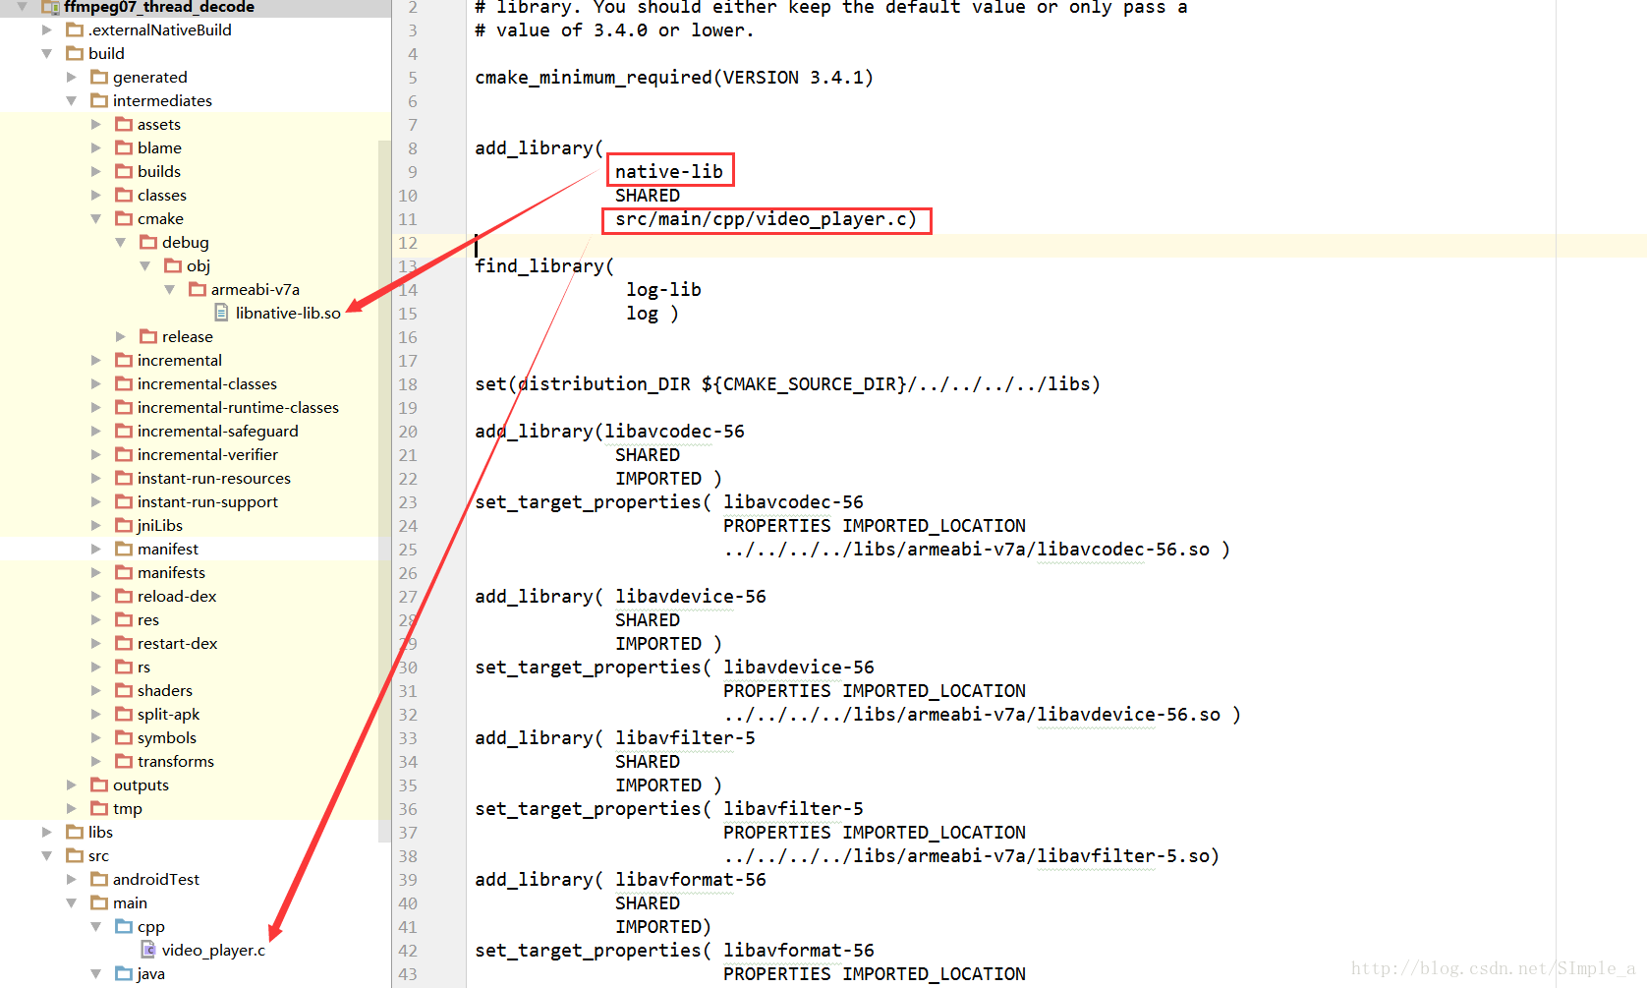Click the split-apk folder icon
Screen dimensions: 1647x988
pyautogui.click(x=124, y=714)
